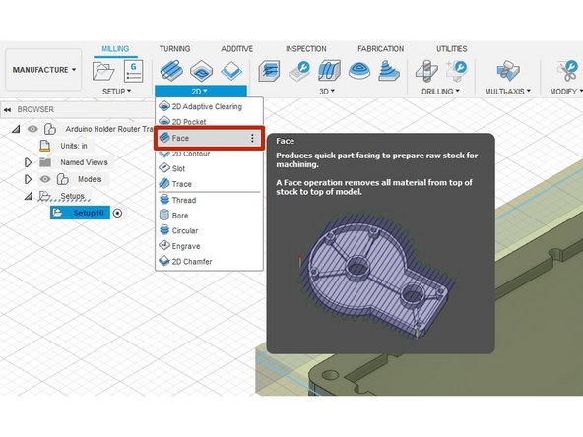Open the 3D dropdown menu
Screen dimensions: 583x437
pyautogui.click(x=327, y=91)
